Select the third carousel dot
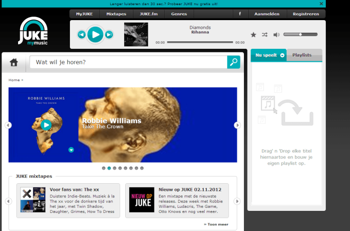Screen dimensions: 350x231 (x=115, y=168)
